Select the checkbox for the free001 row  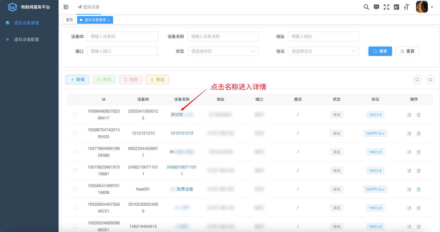click(75, 189)
